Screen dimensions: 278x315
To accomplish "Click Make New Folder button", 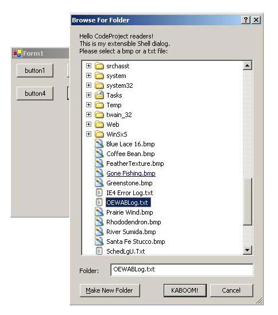I will pyautogui.click(x=110, y=290).
